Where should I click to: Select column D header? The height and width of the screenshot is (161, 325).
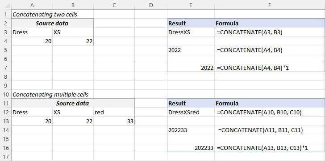[x=151, y=5]
